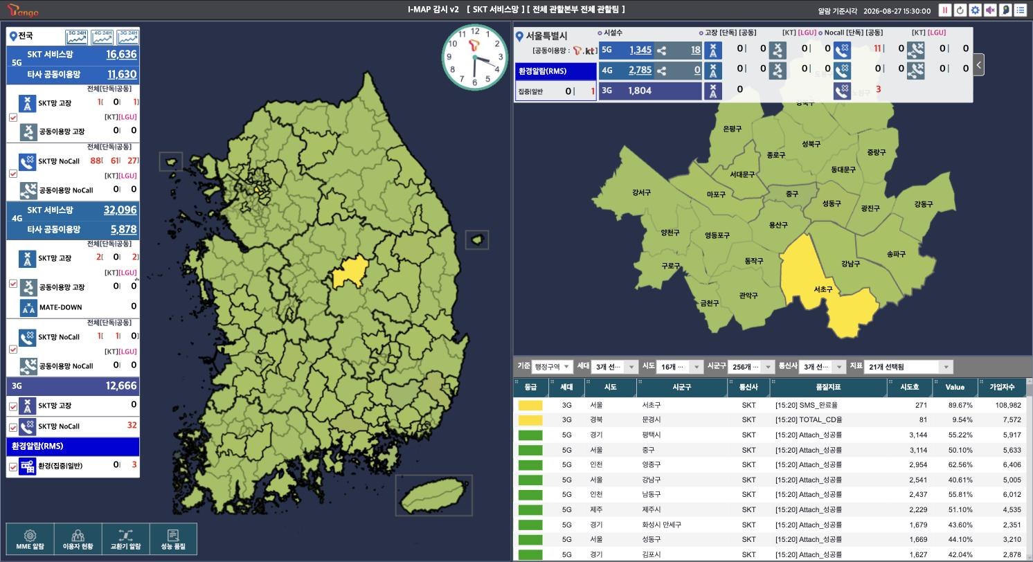Expand the 시도 16개 selection dropdown

point(680,367)
